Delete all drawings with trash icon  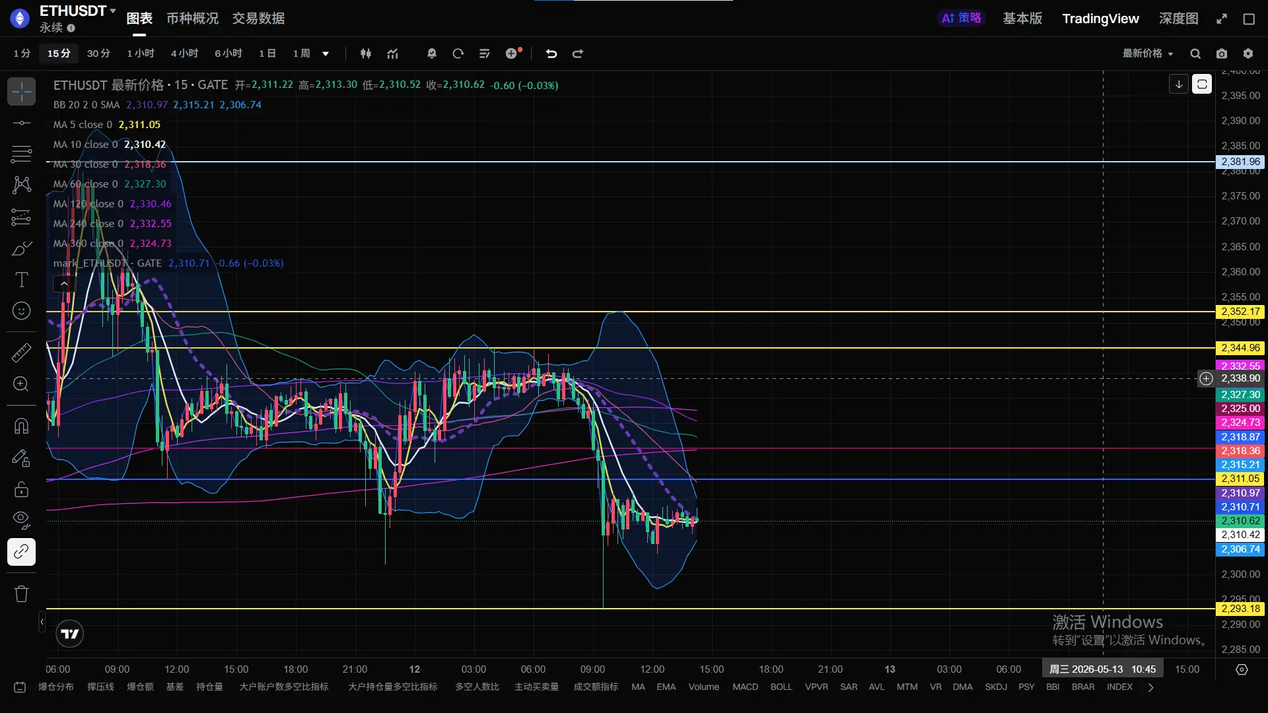[21, 594]
